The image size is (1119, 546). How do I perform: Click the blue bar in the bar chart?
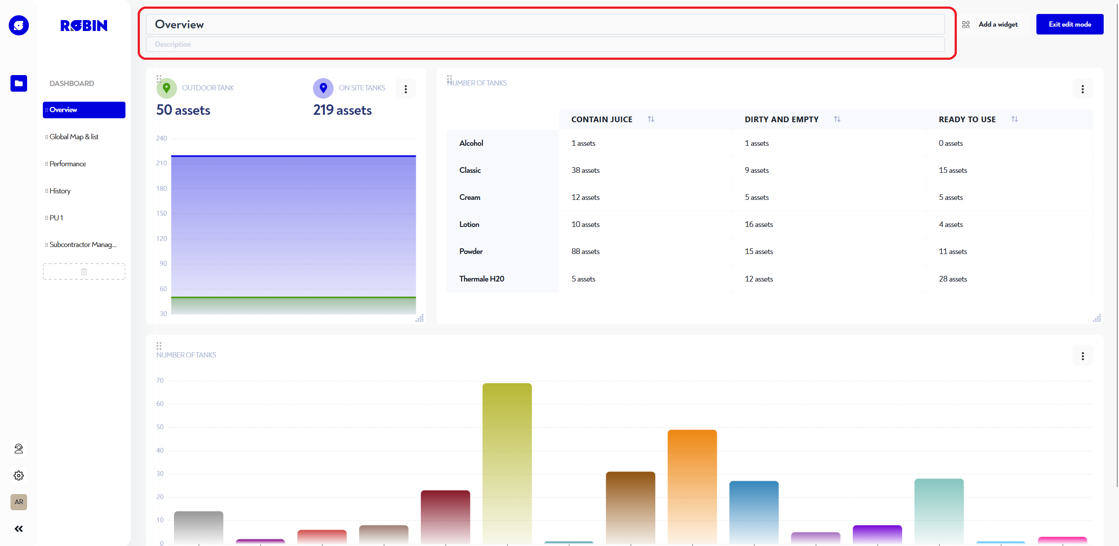[754, 512]
